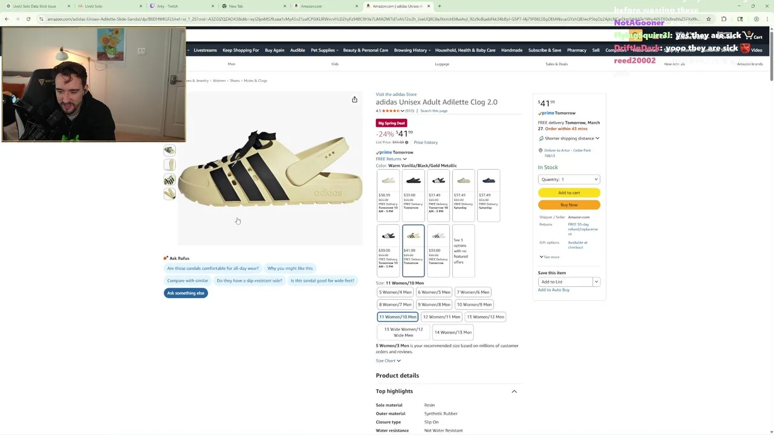Open the Add to List dropdown arrow
774x435 pixels.
596,282
